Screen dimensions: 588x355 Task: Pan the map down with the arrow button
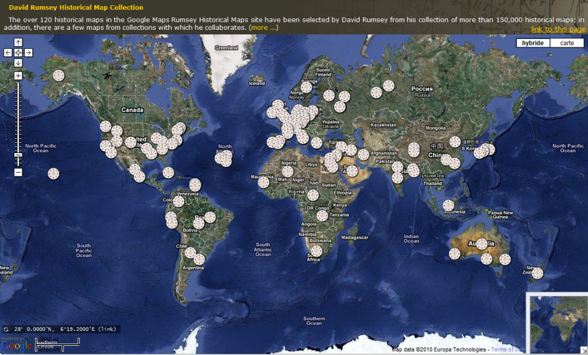pos(18,63)
